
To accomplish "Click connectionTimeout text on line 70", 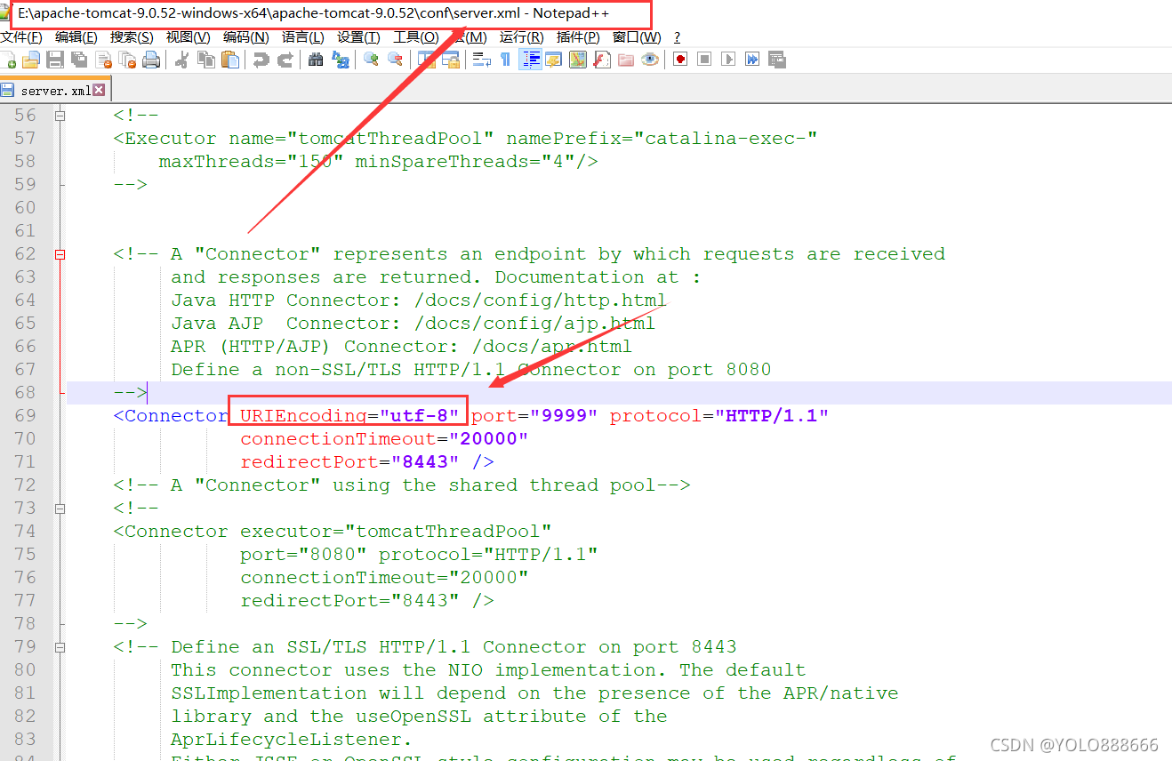I will (x=338, y=439).
